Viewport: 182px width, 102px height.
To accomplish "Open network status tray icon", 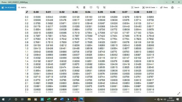I will pos(158,99).
